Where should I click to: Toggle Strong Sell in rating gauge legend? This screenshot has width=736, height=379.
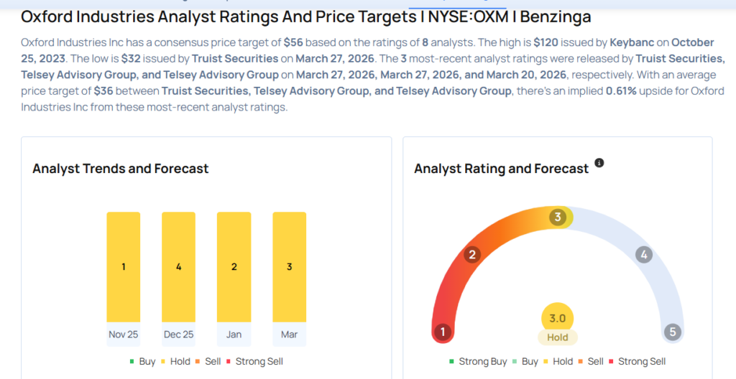[636, 361]
